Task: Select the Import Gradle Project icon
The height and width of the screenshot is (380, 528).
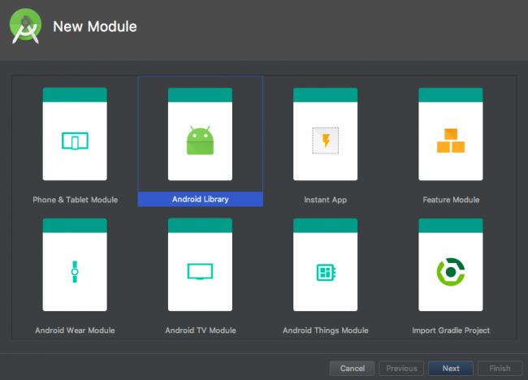Action: pos(451,272)
